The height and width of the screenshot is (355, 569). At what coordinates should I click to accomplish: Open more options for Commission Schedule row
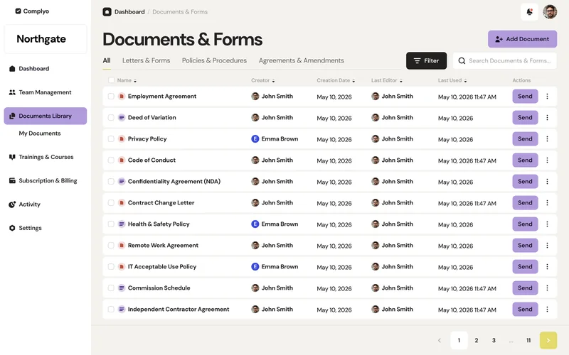click(547, 288)
